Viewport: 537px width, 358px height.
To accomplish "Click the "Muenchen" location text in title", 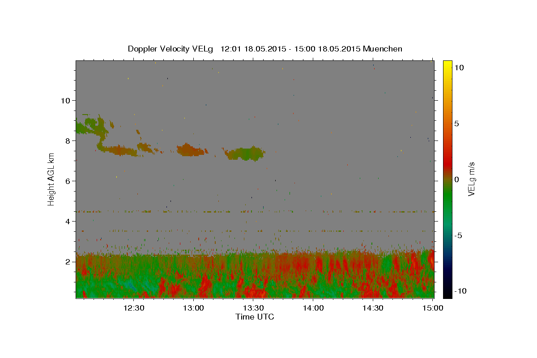I will point(383,49).
